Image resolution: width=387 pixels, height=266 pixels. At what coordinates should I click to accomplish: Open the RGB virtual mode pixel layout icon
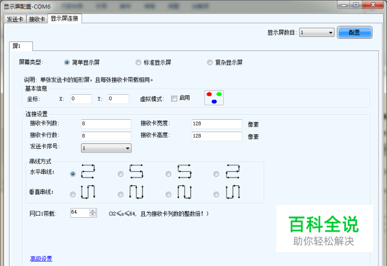(x=214, y=97)
